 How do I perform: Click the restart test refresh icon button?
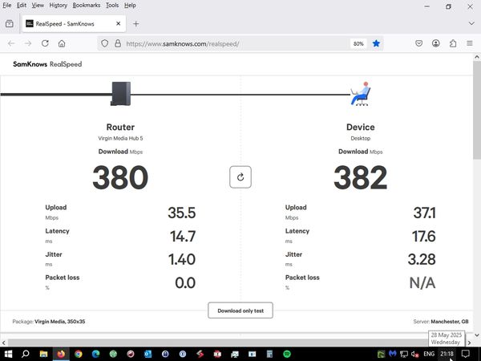(240, 176)
